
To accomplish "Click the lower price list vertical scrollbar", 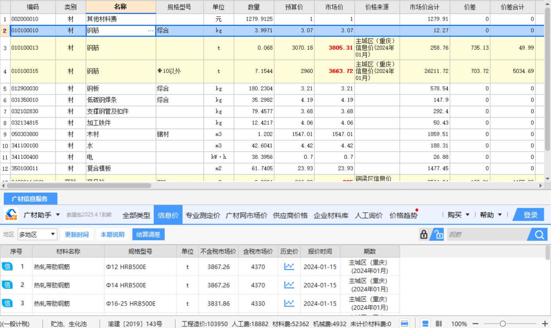I will (x=548, y=253).
